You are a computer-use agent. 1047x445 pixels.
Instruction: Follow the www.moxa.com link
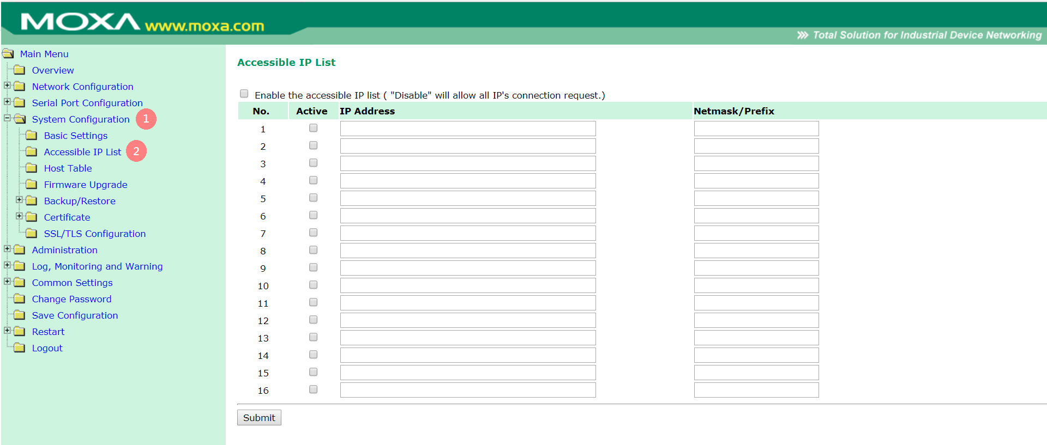click(x=204, y=26)
